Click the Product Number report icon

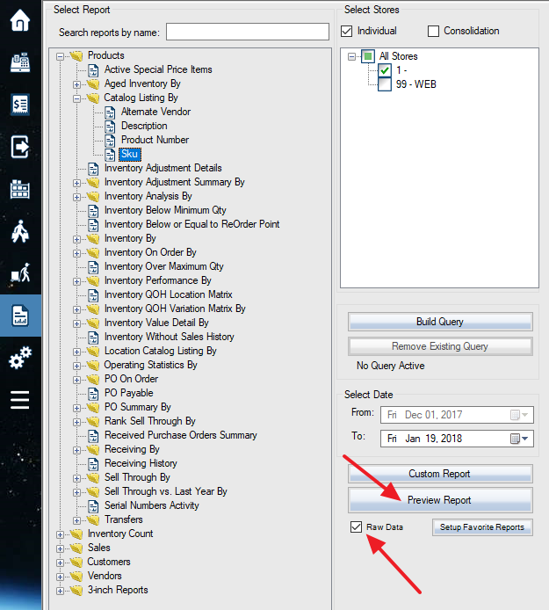click(110, 141)
